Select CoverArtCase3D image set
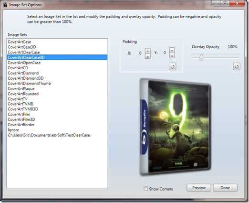This screenshot has width=249, height=203. coord(57,47)
